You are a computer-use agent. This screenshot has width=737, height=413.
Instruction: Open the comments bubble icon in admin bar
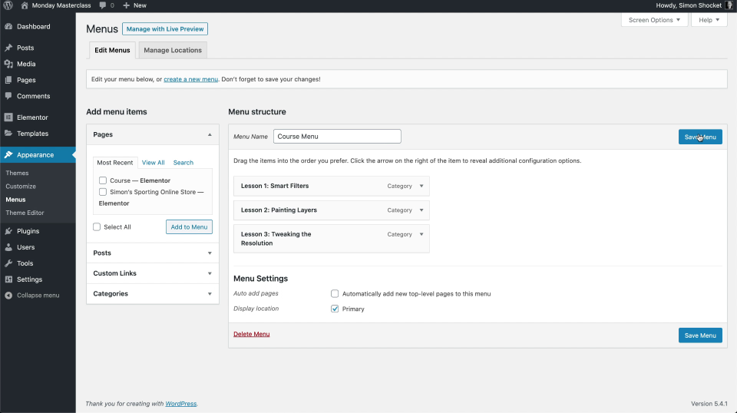point(103,5)
